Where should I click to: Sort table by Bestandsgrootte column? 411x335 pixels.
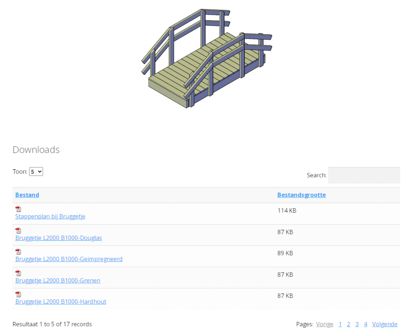click(301, 195)
